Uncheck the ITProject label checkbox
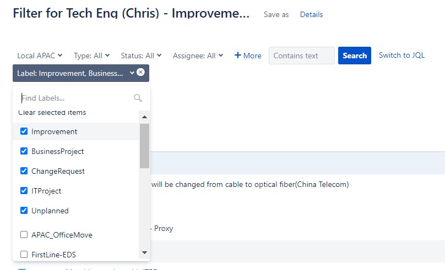This screenshot has height=270, width=445. [24, 191]
